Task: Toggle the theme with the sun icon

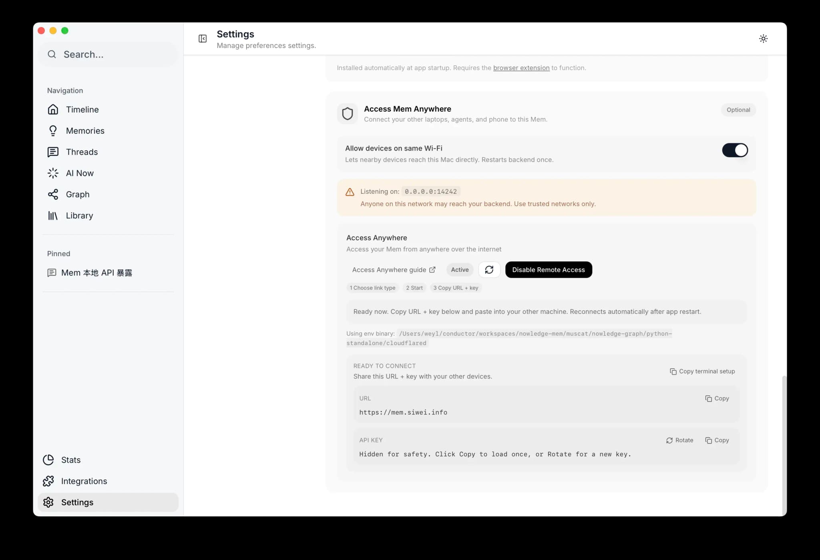Action: pos(763,38)
